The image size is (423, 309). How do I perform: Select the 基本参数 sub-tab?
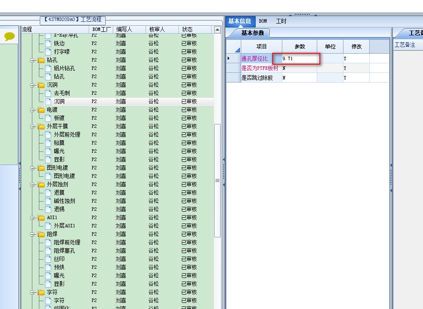click(x=253, y=33)
